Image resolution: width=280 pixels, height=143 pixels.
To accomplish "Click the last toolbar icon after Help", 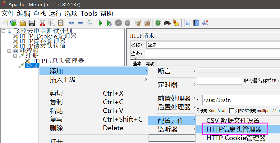I will pyautogui.click(x=205, y=23).
